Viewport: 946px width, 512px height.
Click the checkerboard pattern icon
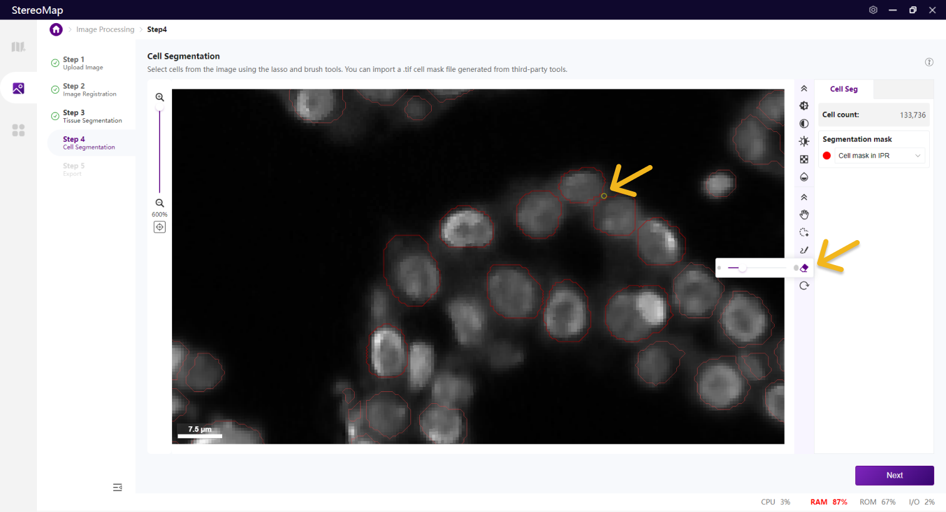(804, 159)
